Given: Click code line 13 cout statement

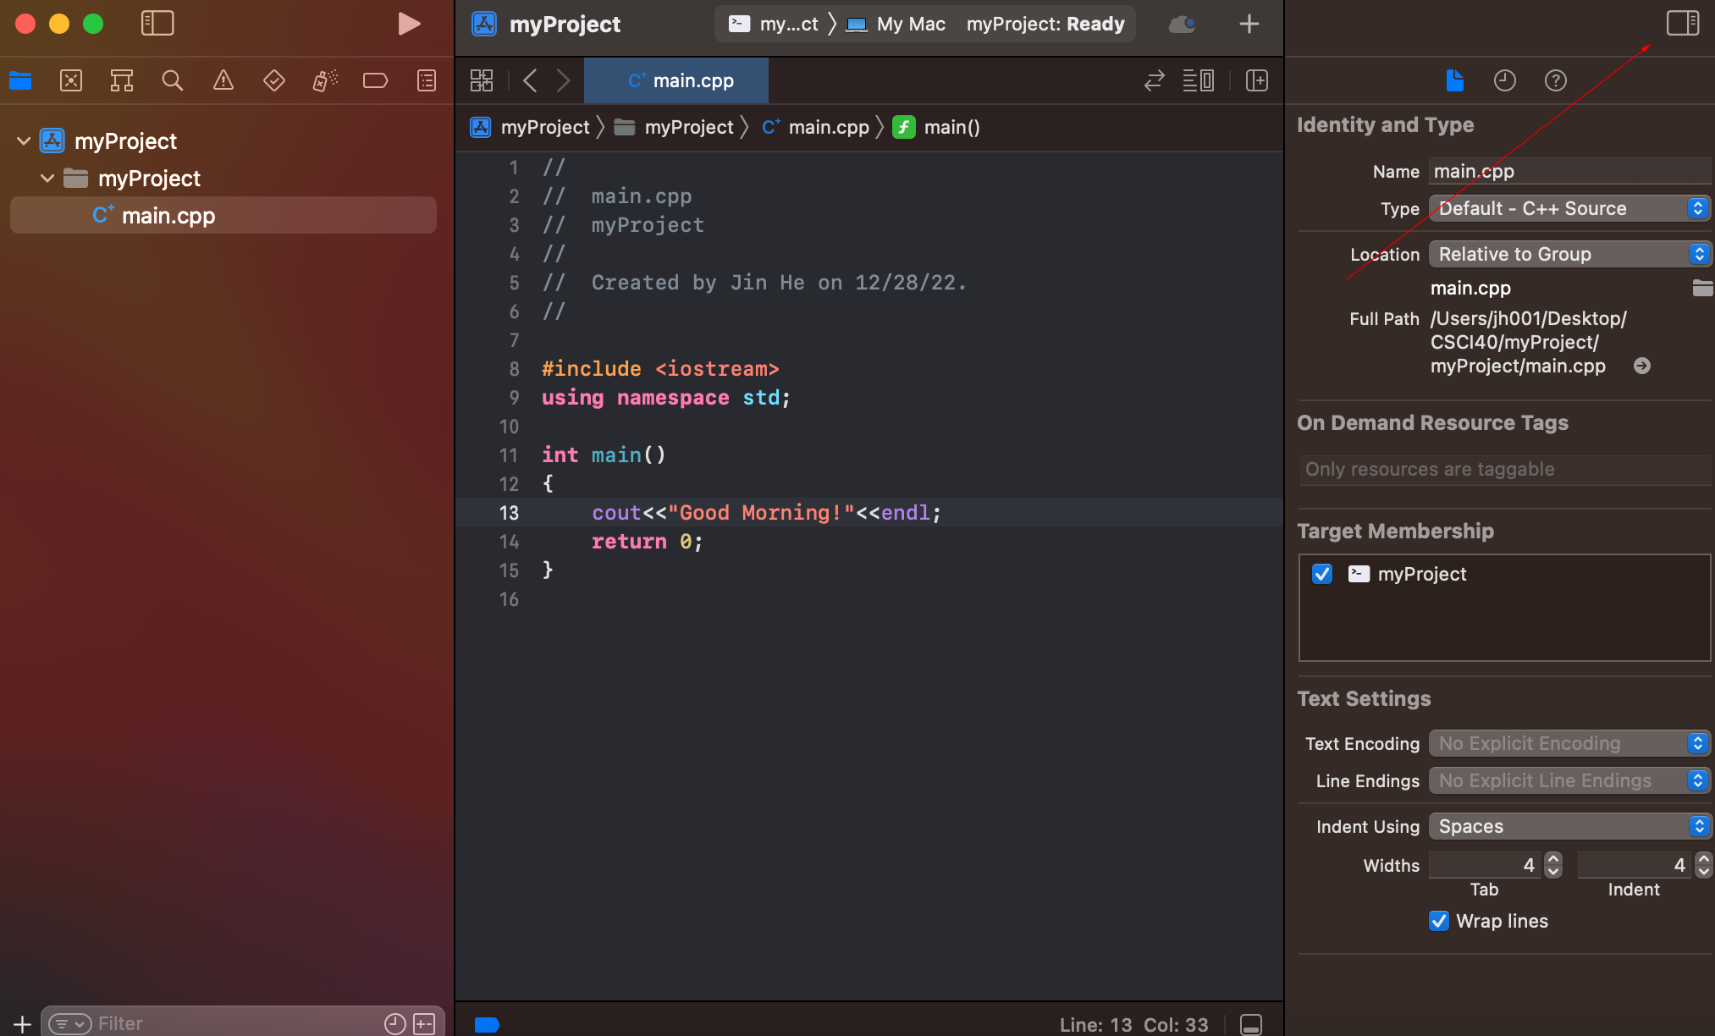Looking at the screenshot, I should coord(766,512).
